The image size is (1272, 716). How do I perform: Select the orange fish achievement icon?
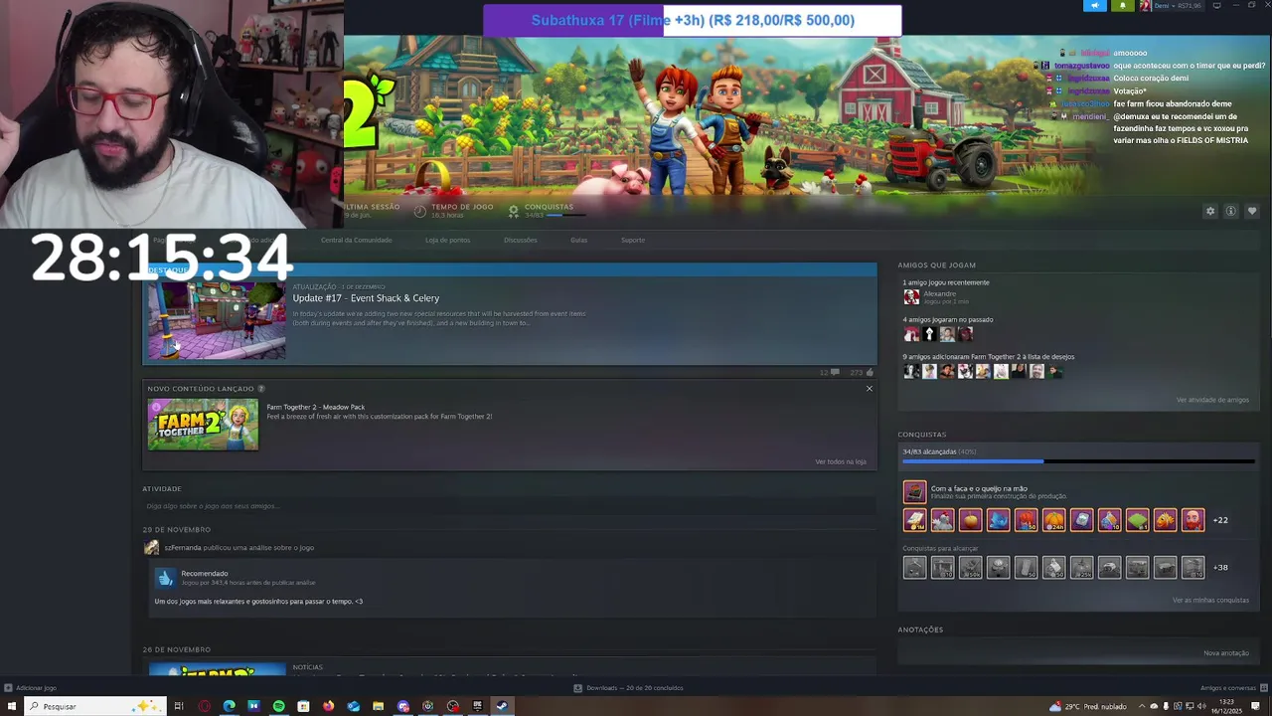click(1165, 519)
